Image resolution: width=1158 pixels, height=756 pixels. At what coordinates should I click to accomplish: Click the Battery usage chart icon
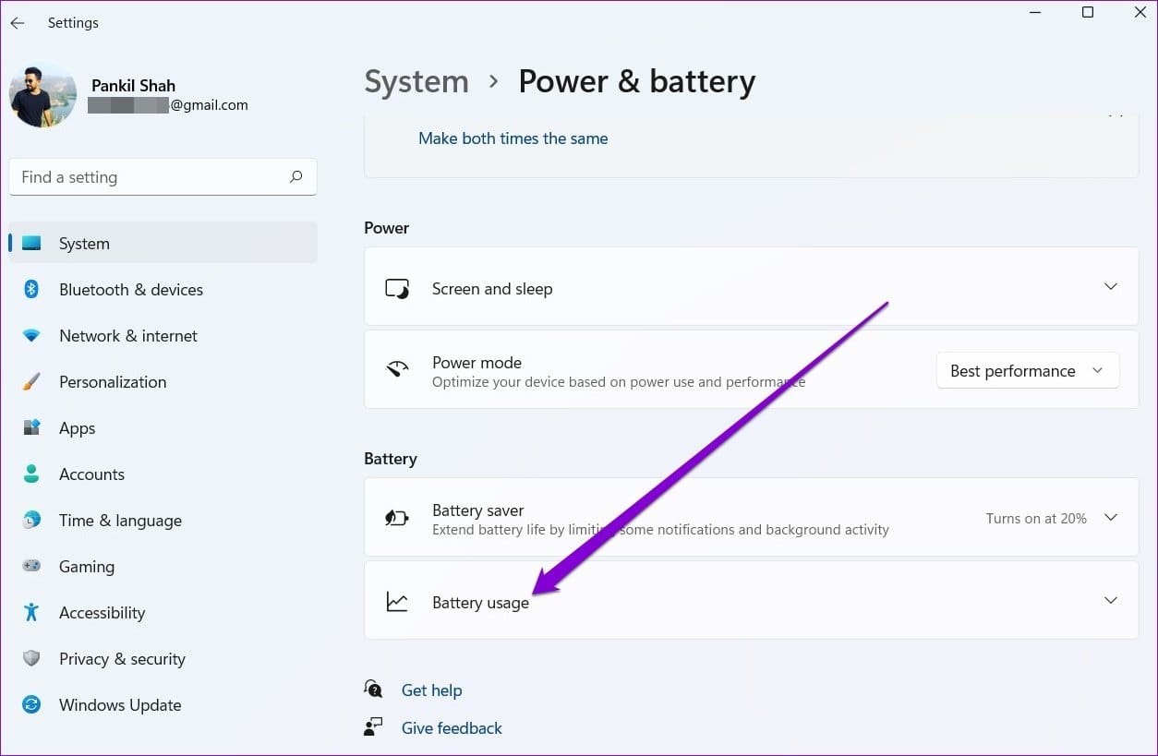(397, 600)
